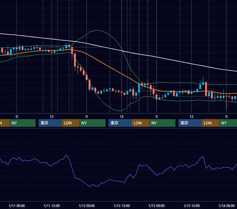Click the NY session block spanning 1/12 00:00
237x209 pixels.
click(92, 123)
